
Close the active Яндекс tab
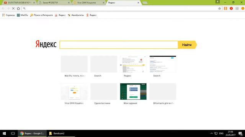[x=138, y=3]
